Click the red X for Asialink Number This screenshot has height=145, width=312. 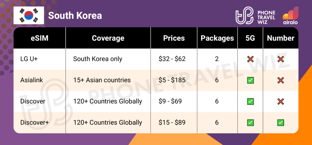coord(281,80)
